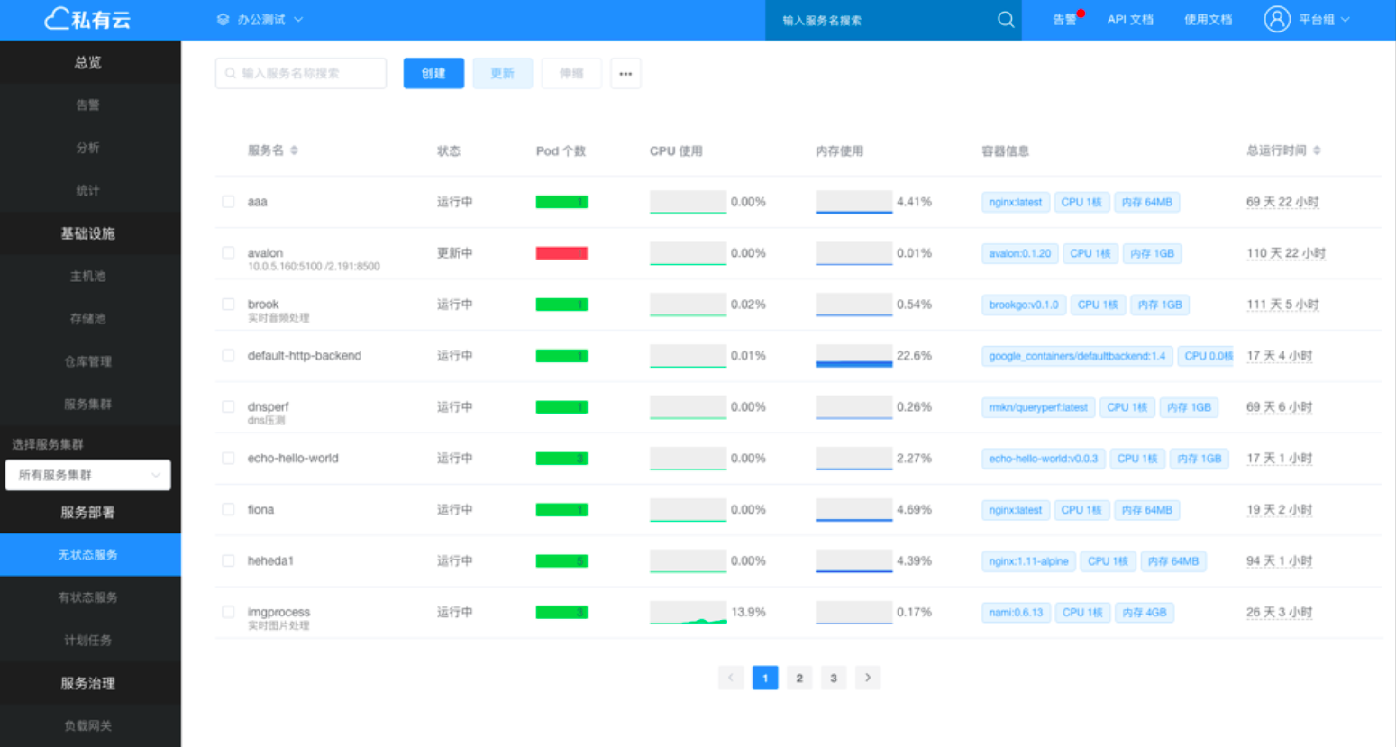Open 服务集群 in the sidebar

coord(87,404)
